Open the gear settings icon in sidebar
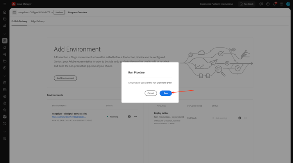 5,97
